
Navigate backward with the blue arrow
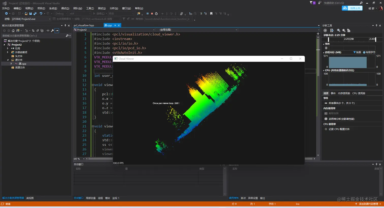pyautogui.click(x=6, y=13)
